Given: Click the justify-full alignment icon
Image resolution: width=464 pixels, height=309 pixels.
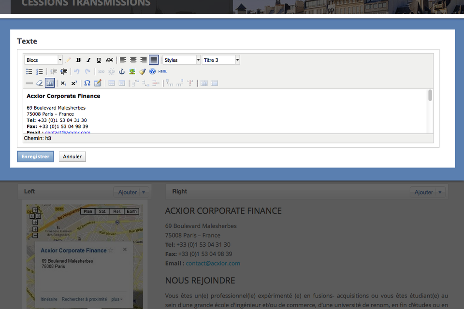Looking at the screenshot, I should [154, 60].
